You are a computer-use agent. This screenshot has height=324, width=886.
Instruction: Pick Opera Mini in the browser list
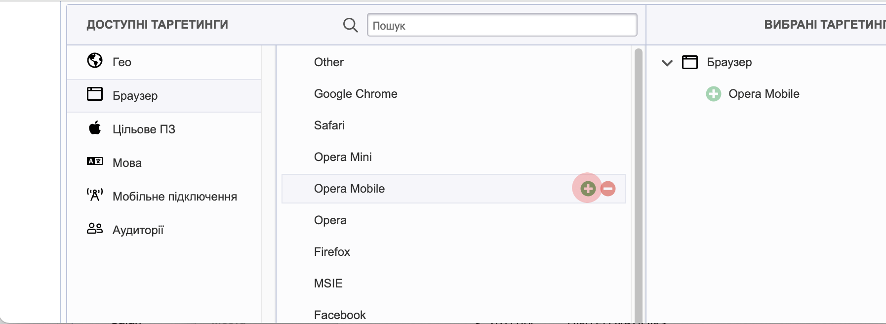pyautogui.click(x=343, y=157)
